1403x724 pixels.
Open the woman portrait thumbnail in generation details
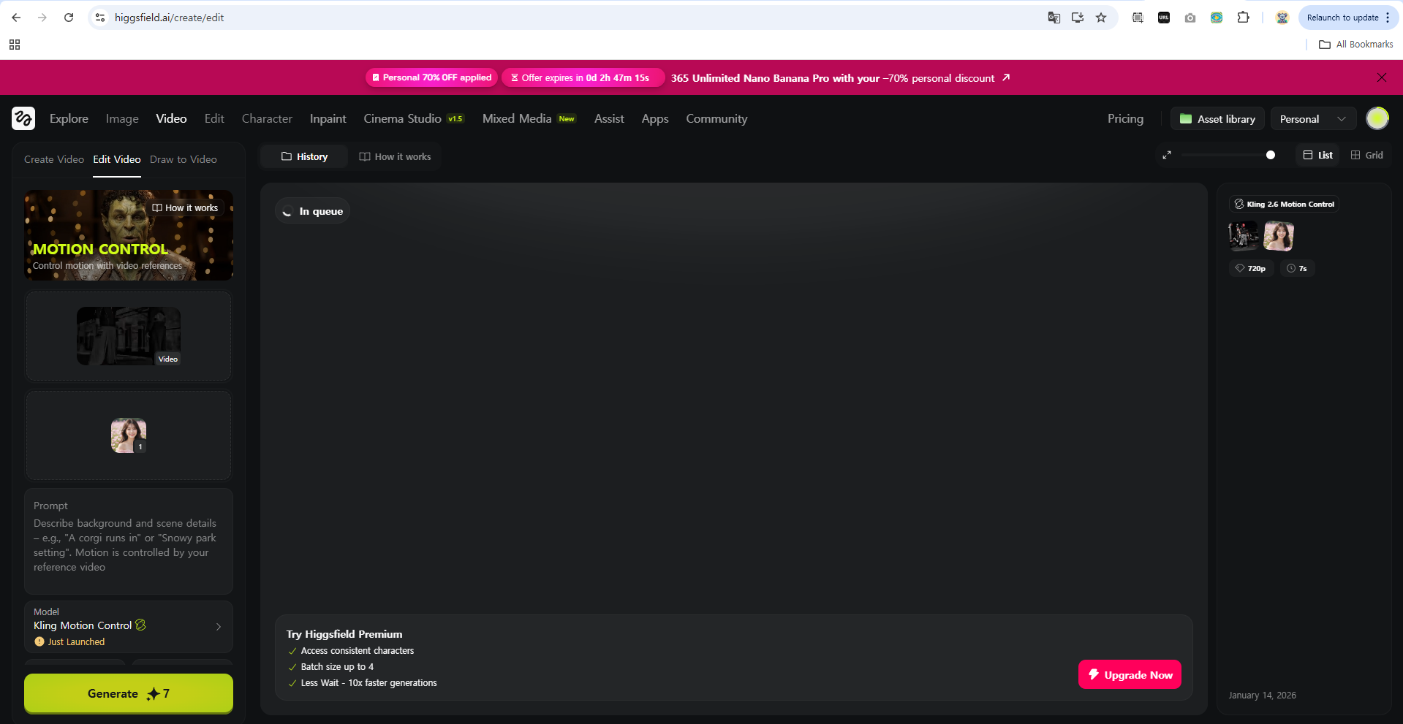[x=1279, y=236]
